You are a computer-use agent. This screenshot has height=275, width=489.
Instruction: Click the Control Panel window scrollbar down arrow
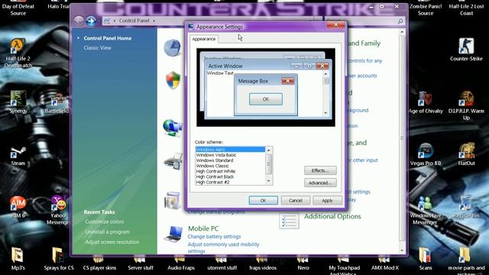402,251
